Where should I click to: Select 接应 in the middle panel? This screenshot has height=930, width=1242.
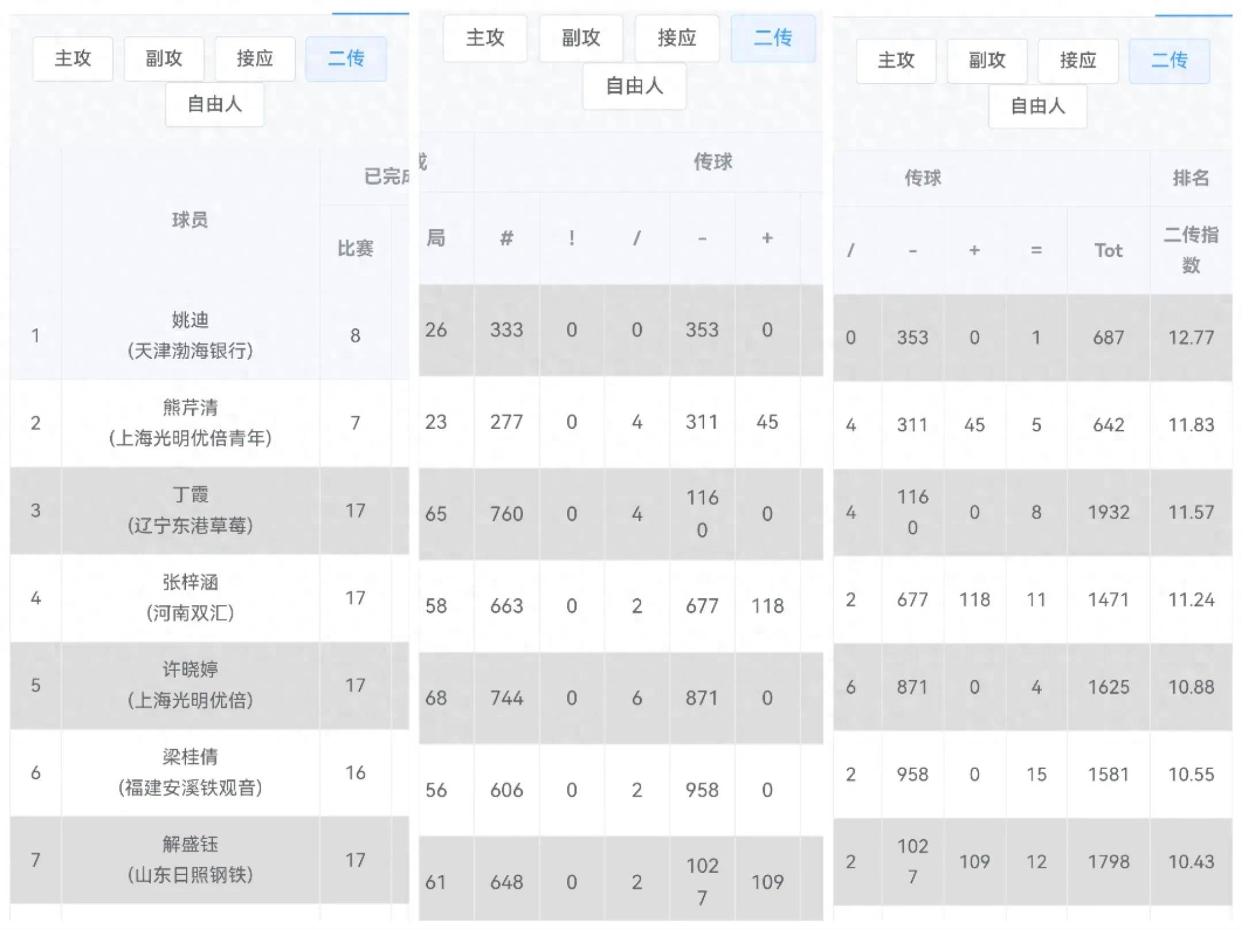click(x=677, y=38)
